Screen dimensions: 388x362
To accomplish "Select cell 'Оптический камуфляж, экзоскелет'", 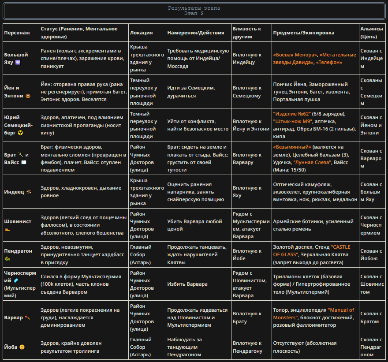I will click(x=315, y=192).
